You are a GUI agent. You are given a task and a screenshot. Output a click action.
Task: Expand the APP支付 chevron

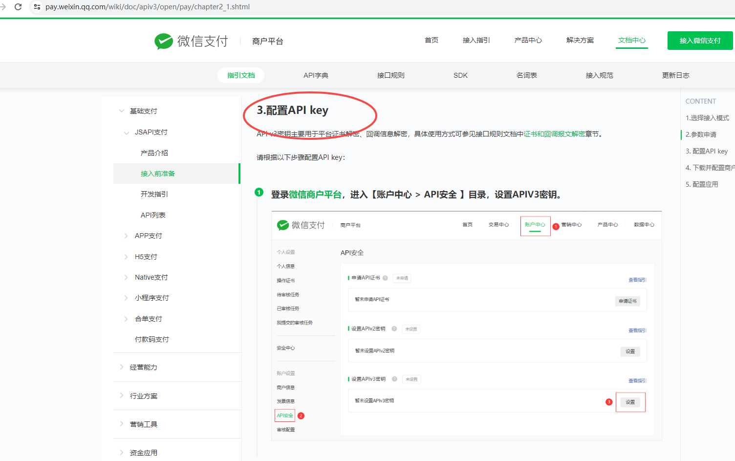click(127, 236)
